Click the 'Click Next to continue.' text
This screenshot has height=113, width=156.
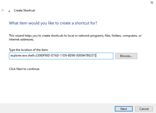click(x=25, y=69)
